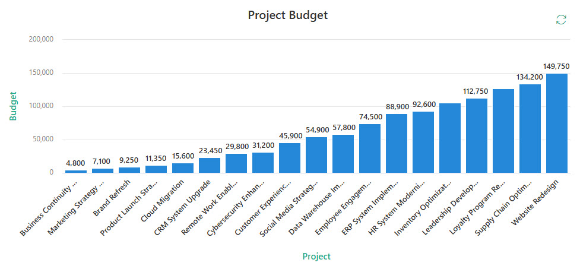Click the Data Warehouse bar showing 57,800
The height and width of the screenshot is (269, 580).
343,154
